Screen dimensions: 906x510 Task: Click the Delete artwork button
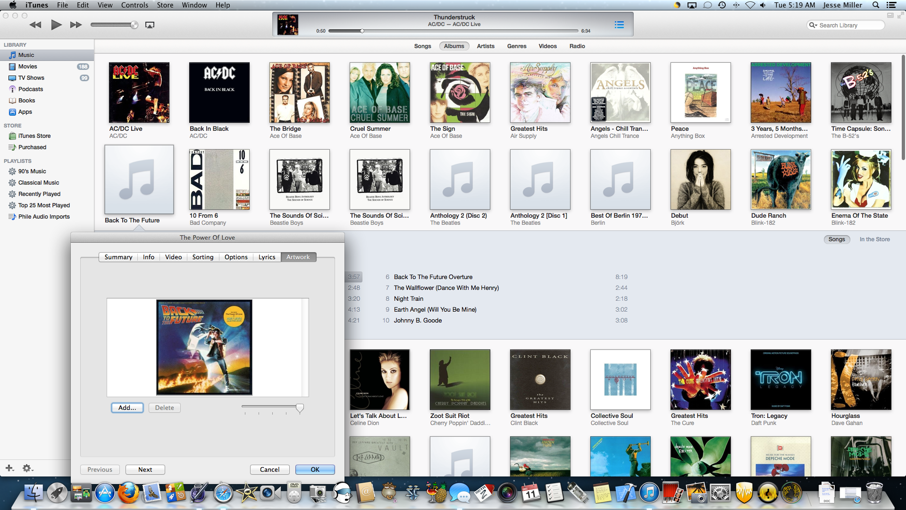165,408
